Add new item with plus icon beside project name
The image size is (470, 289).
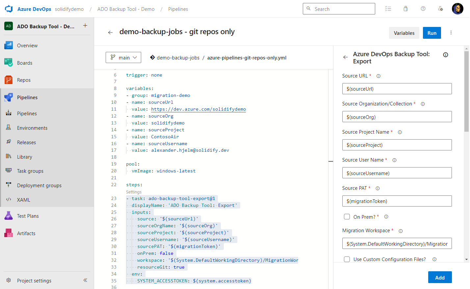click(85, 26)
